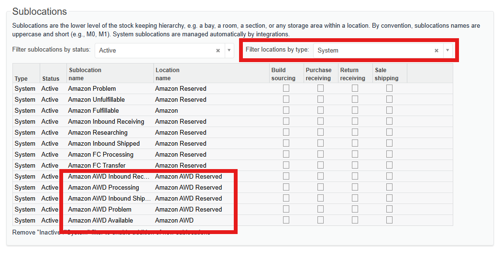
Task: Tick Return receiving for Amazon FC Processing
Action: (355, 154)
